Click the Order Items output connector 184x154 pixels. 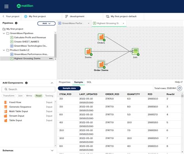coord(106,64)
